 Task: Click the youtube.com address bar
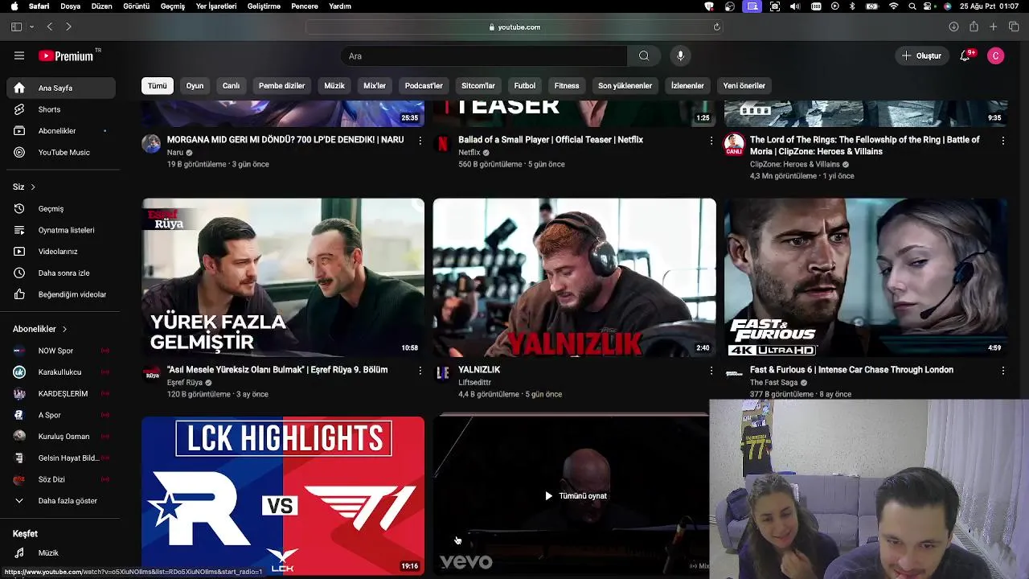click(x=514, y=27)
